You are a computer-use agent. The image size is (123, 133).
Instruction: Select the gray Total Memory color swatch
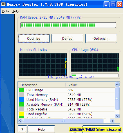coord(21,95)
